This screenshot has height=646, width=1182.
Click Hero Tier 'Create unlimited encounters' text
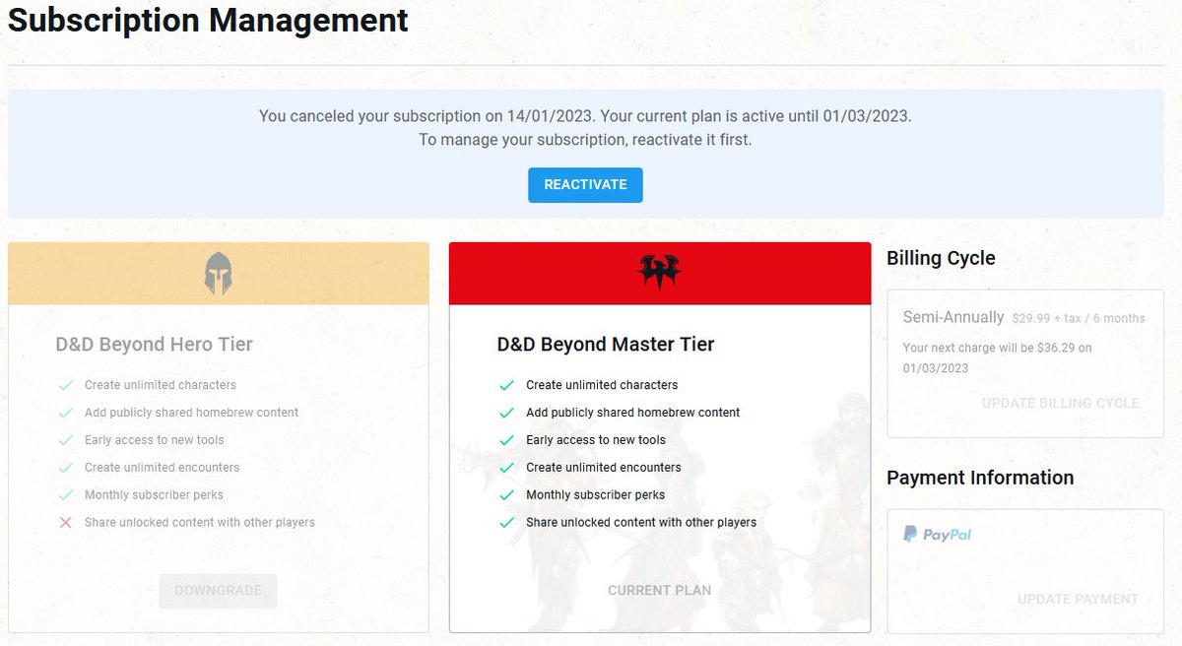click(162, 468)
